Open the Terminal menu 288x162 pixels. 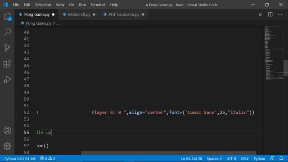click(x=98, y=5)
